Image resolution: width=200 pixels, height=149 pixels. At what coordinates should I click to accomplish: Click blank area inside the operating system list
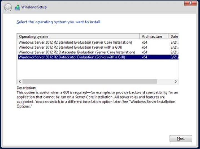point(98,69)
